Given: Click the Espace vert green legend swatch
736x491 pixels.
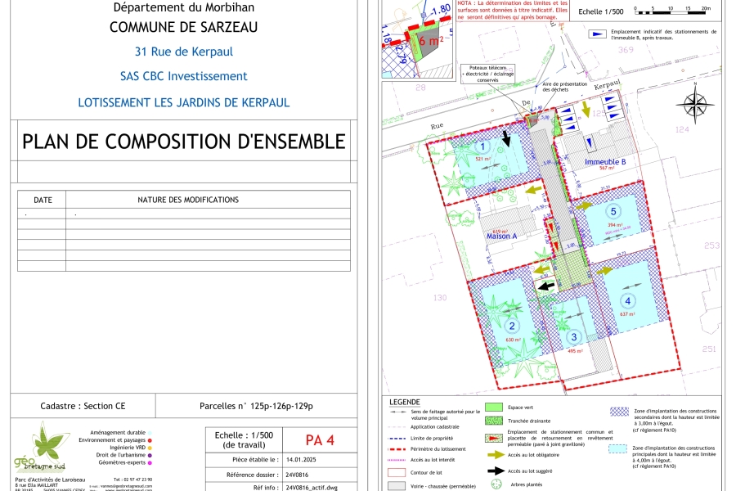Looking at the screenshot, I should point(493,407).
